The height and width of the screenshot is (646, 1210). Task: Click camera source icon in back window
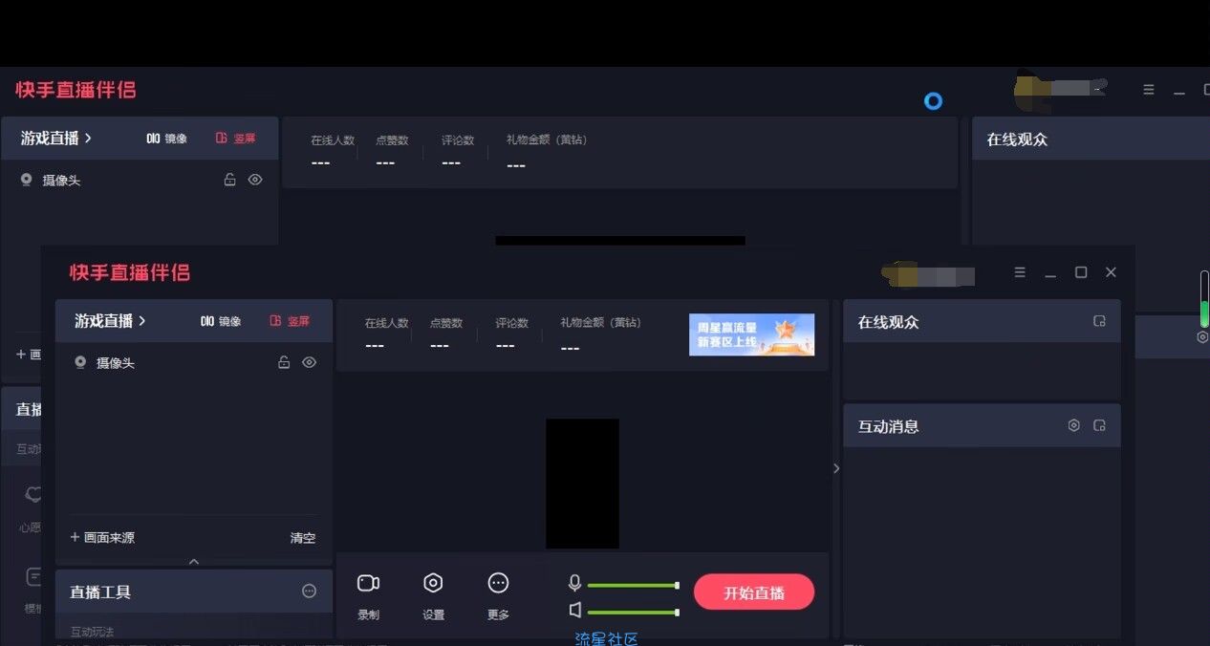27,179
